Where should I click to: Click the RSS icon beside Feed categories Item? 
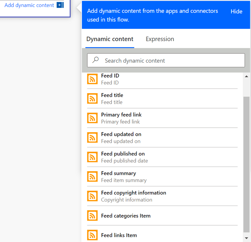tap(92, 216)
